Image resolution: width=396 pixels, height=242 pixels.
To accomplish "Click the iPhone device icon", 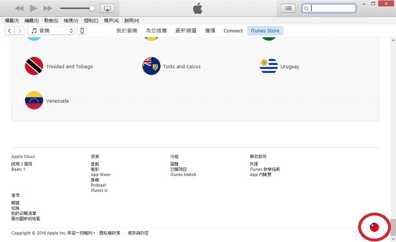I will (x=82, y=30).
